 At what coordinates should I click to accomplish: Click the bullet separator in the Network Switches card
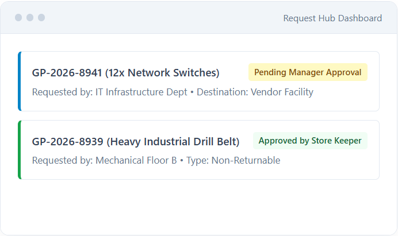pyautogui.click(x=192, y=92)
